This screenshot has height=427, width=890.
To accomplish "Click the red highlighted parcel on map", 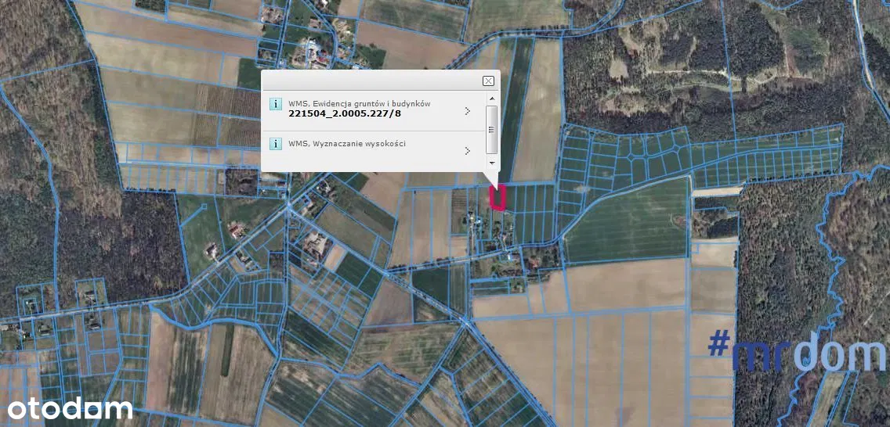I will 497,199.
